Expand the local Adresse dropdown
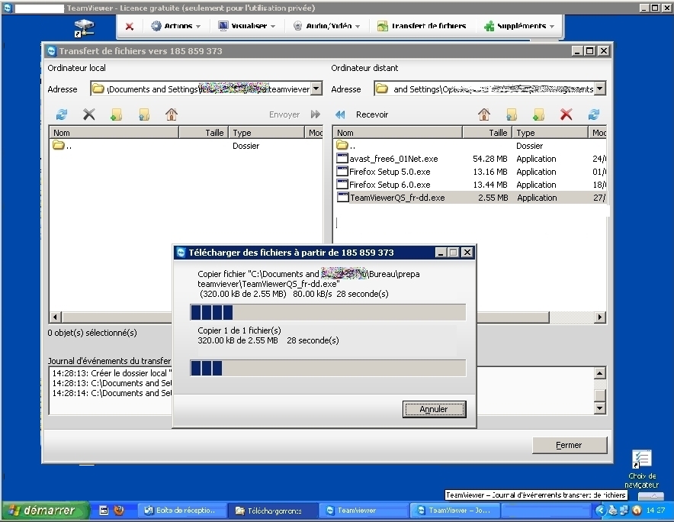 click(x=316, y=89)
